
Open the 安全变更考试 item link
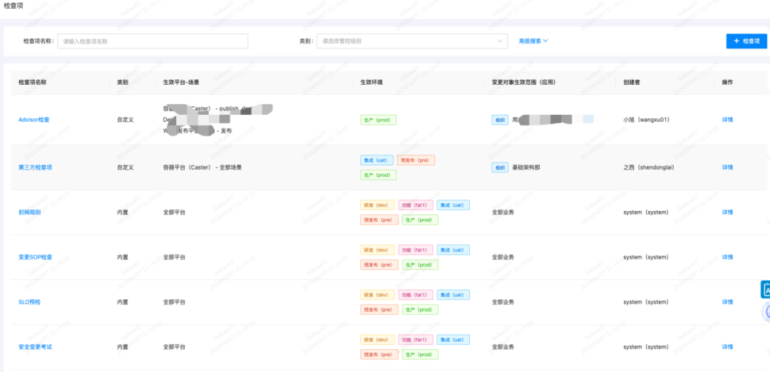[35, 347]
